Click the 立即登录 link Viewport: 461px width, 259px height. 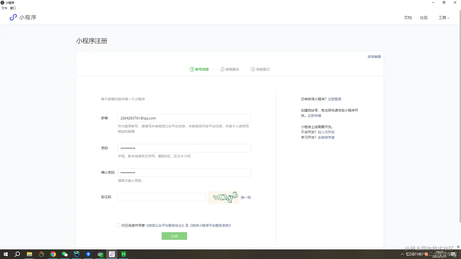pos(334,99)
